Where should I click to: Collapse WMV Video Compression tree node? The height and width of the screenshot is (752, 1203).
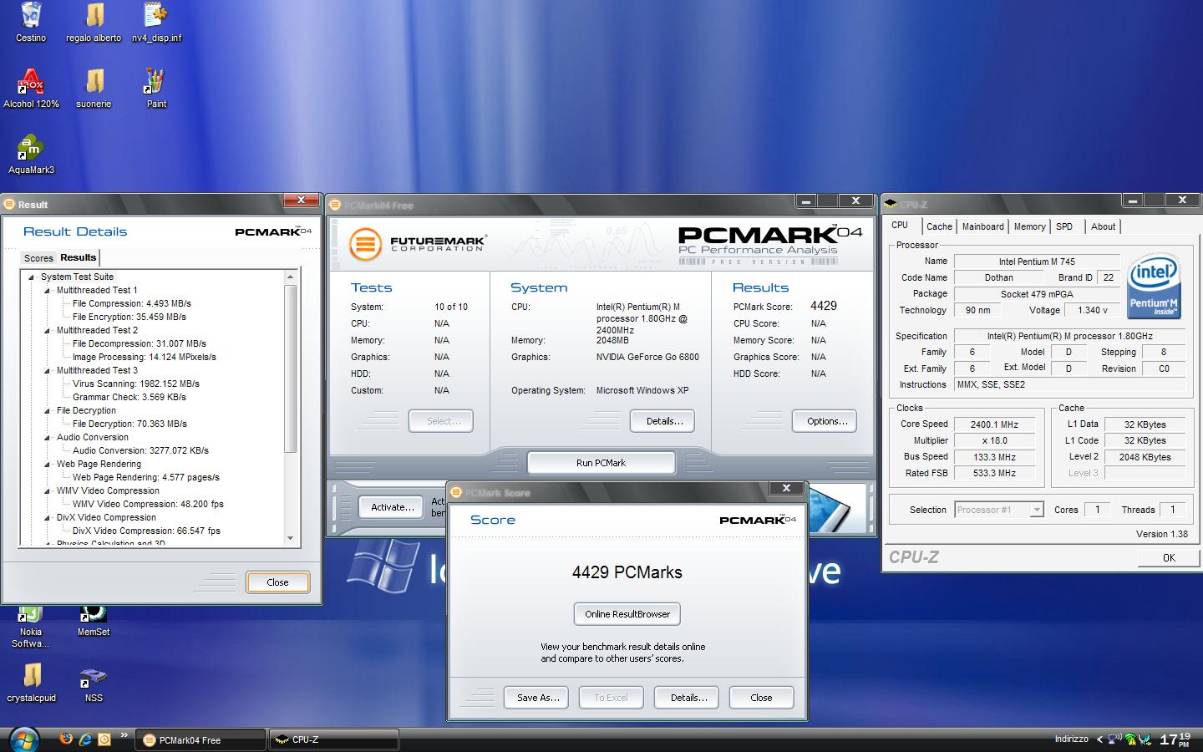pos(47,491)
